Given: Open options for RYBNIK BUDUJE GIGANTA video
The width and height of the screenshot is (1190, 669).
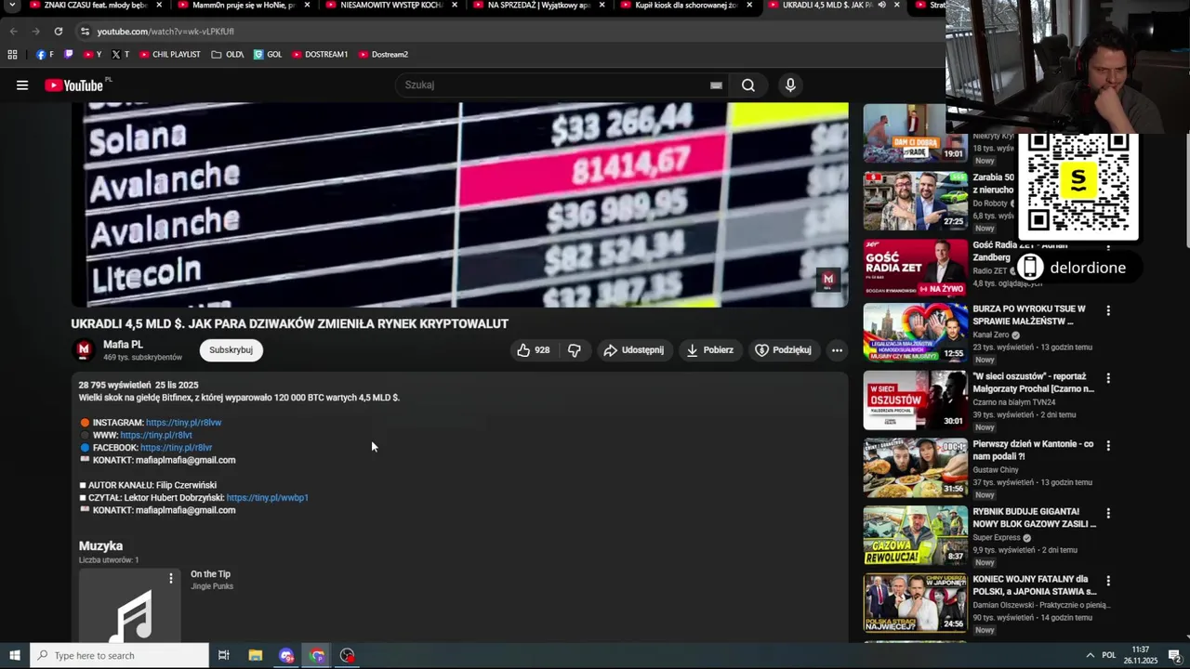Looking at the screenshot, I should pyautogui.click(x=1107, y=514).
